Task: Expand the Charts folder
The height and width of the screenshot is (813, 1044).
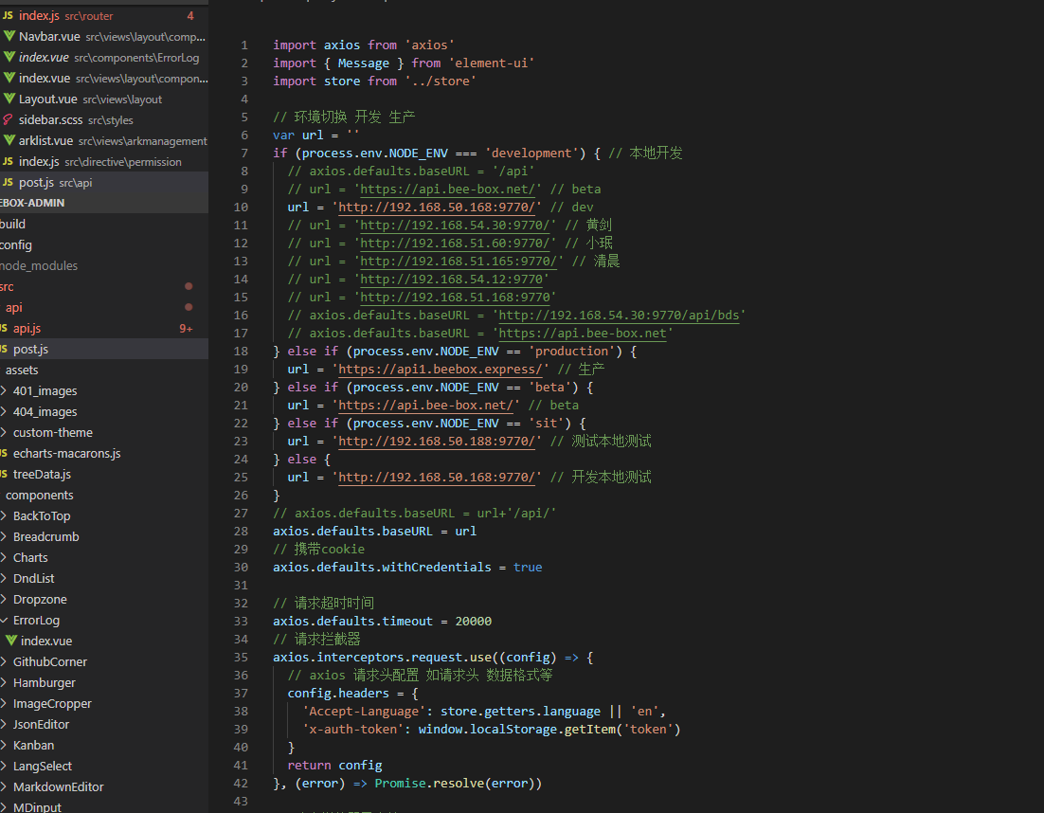Action: pyautogui.click(x=4, y=558)
